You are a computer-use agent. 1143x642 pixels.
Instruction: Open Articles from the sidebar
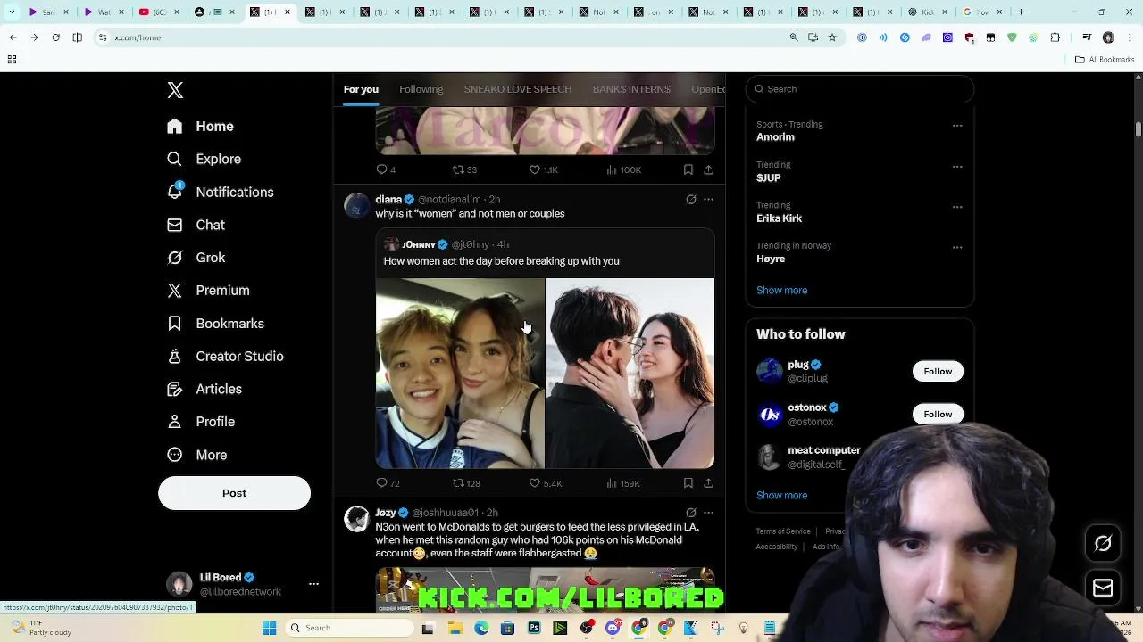pos(204,389)
